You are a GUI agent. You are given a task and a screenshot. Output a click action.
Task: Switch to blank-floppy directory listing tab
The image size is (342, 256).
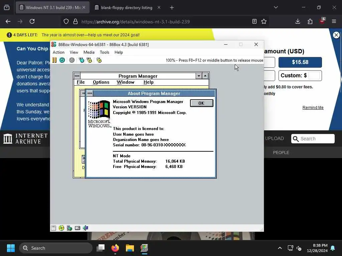(127, 8)
